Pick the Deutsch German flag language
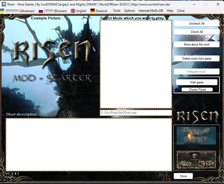224x184 pixels. point(99,11)
